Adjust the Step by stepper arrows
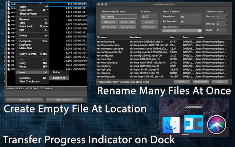Viewport: 235px width, 147px height. pyautogui.click(x=227, y=24)
